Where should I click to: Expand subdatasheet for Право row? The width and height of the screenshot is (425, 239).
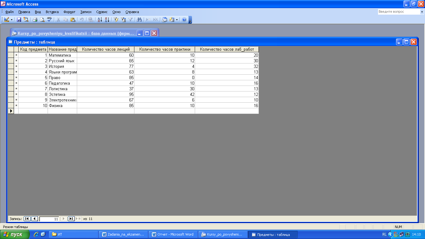pyautogui.click(x=16, y=77)
